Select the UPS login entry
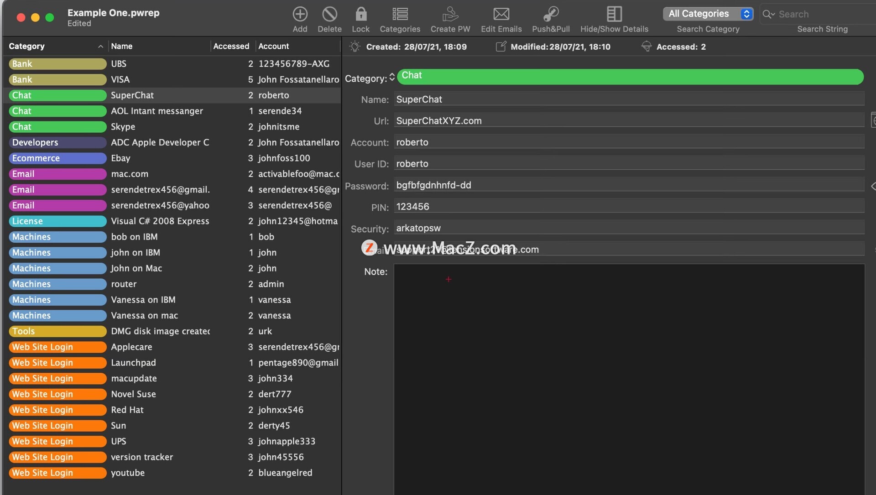Image resolution: width=876 pixels, height=495 pixels. click(172, 442)
